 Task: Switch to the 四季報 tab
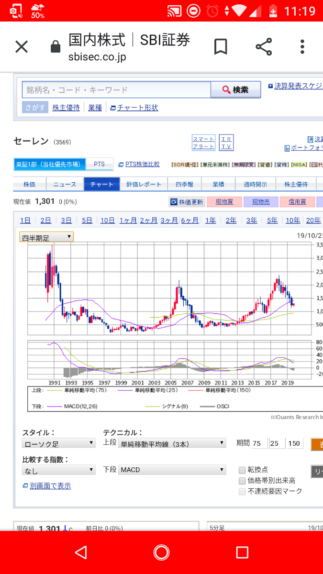(x=184, y=184)
